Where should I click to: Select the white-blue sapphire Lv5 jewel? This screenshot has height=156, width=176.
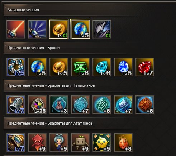tap(123, 67)
